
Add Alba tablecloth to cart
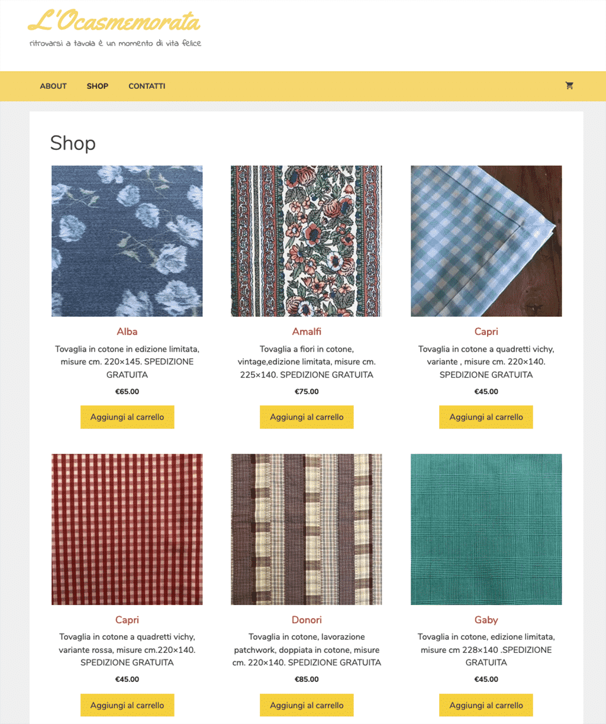(127, 417)
